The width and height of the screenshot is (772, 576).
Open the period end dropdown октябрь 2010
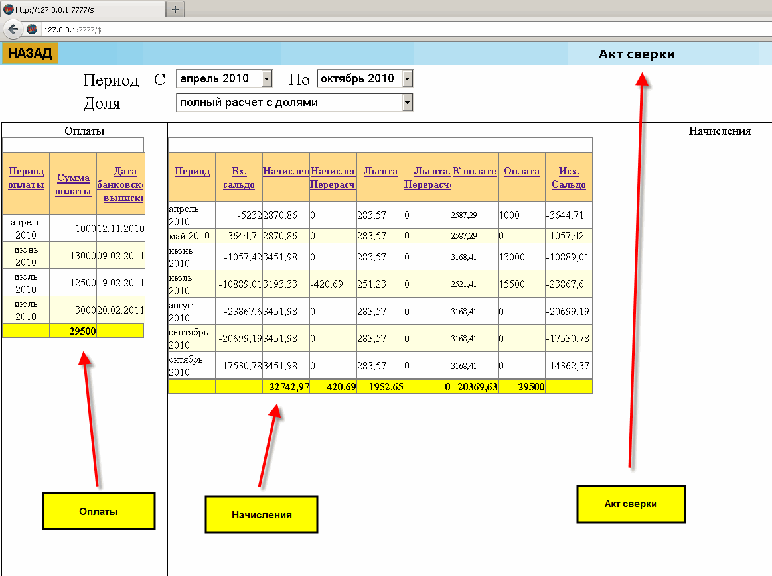(x=365, y=79)
